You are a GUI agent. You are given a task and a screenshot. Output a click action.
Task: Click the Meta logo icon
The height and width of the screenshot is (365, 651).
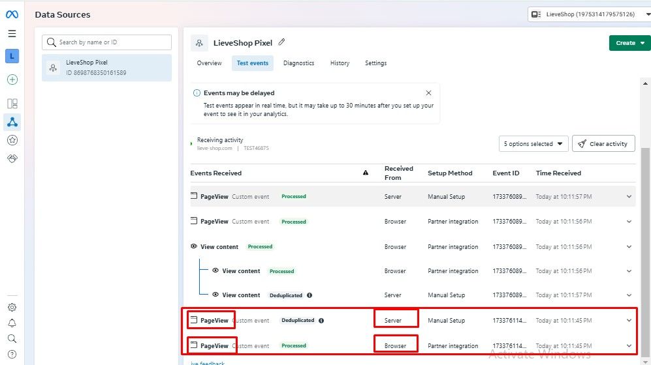[x=12, y=14]
